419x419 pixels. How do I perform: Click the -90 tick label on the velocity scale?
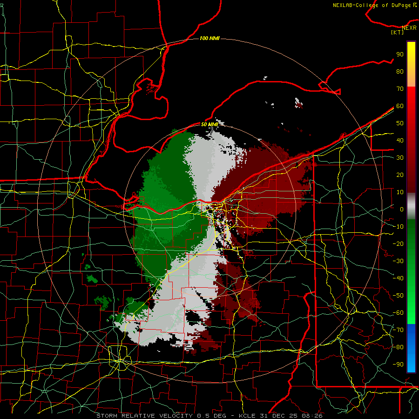(398, 365)
